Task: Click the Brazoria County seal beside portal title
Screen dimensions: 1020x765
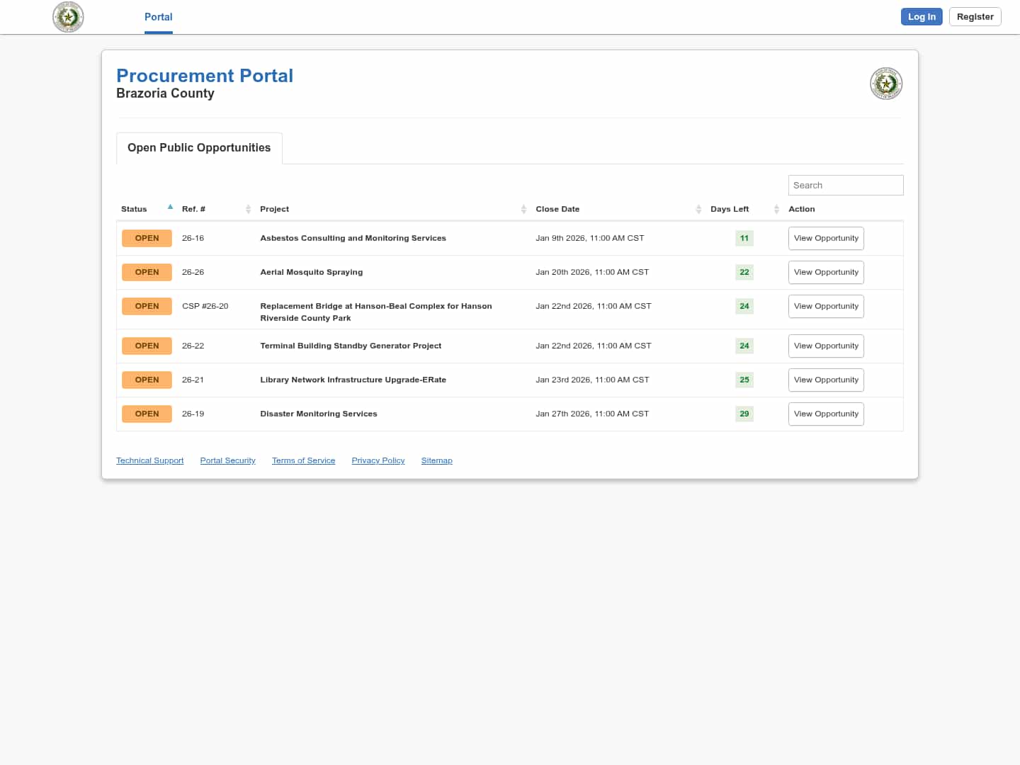Action: pyautogui.click(x=885, y=84)
